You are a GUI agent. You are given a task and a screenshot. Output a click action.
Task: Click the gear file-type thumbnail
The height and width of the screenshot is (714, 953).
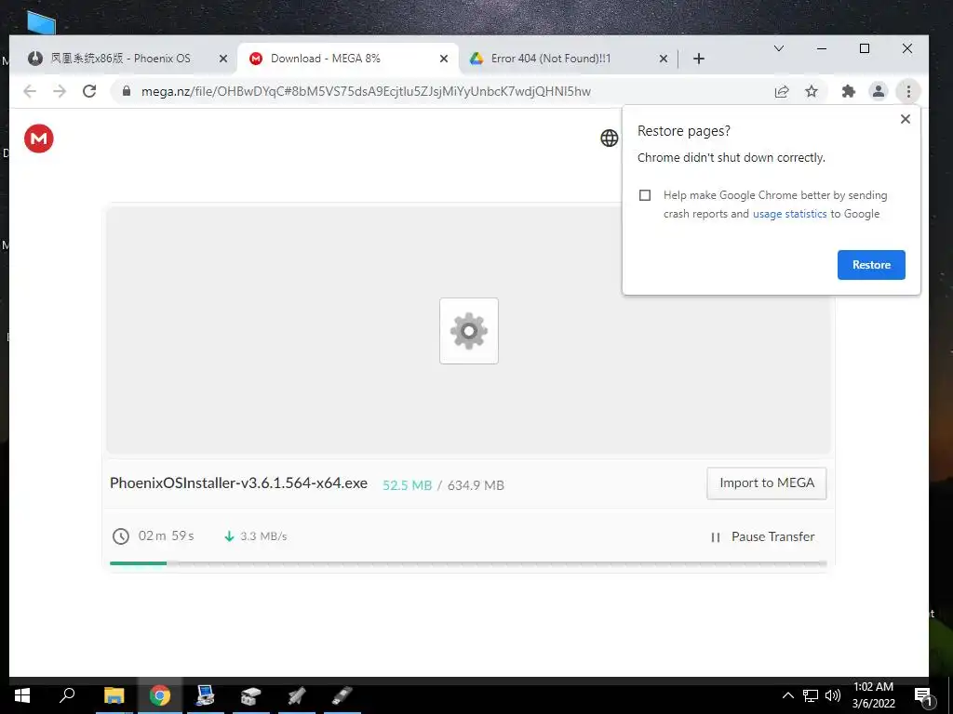tap(469, 331)
